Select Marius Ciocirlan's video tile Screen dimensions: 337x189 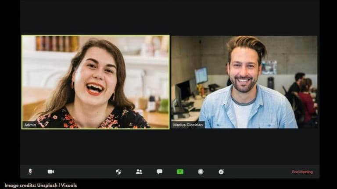pyautogui.click(x=244, y=82)
